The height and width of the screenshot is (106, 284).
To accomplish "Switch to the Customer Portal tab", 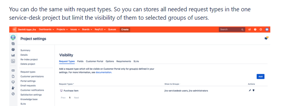I will coord(95,61).
